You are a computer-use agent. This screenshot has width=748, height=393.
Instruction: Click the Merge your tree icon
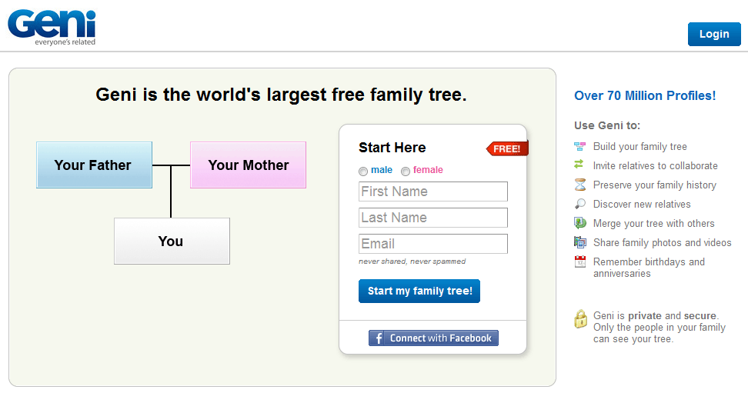tap(580, 223)
